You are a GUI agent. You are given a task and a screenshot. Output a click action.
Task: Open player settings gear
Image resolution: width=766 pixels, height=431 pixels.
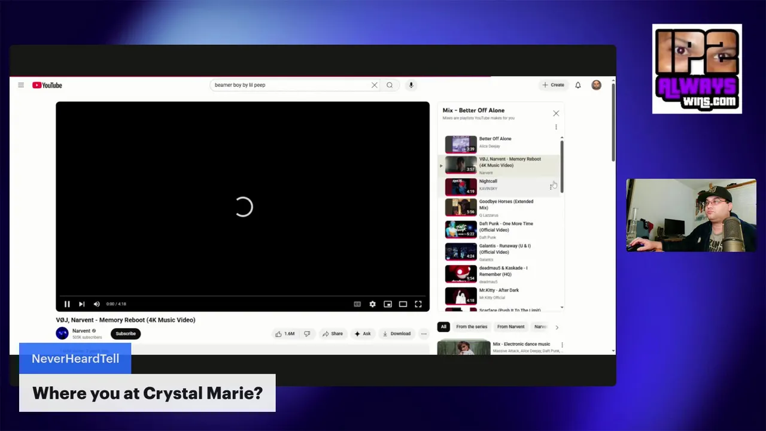tap(372, 304)
